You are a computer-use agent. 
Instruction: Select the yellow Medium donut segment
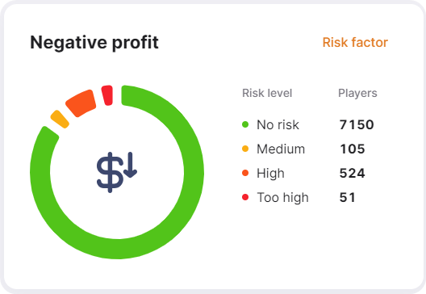[60, 119]
